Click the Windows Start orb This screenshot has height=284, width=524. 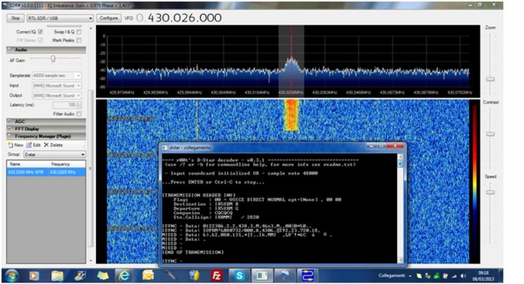point(12,275)
